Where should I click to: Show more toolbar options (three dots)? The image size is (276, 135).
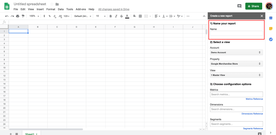tap(188, 16)
